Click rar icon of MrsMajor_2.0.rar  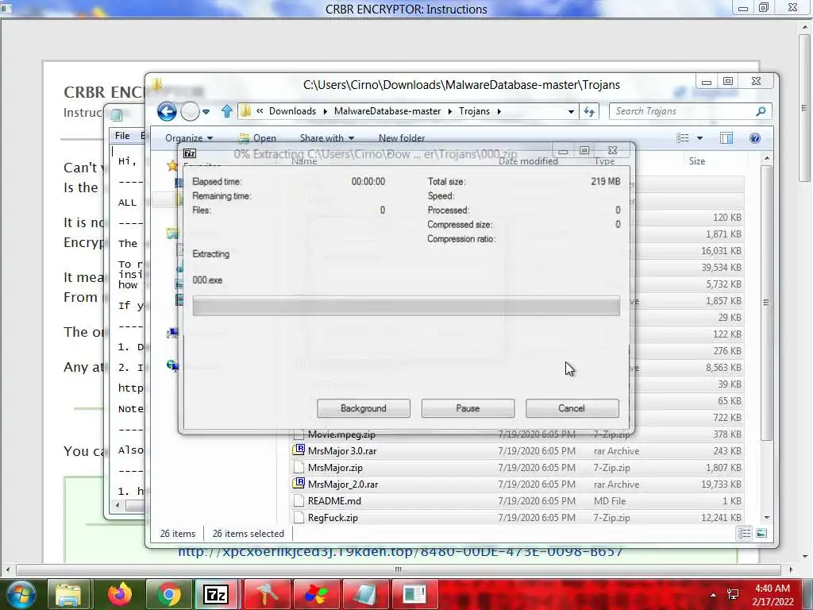point(299,484)
